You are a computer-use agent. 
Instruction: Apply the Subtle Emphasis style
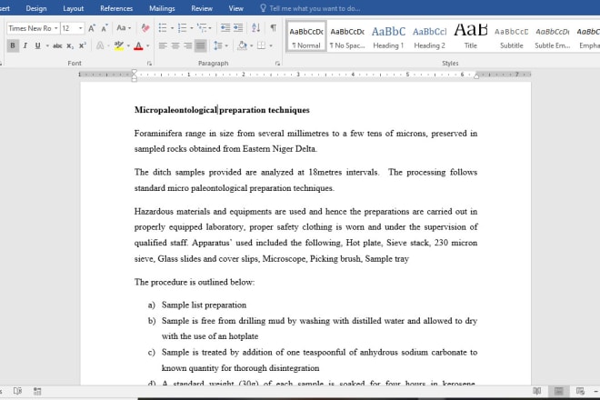pos(553,36)
